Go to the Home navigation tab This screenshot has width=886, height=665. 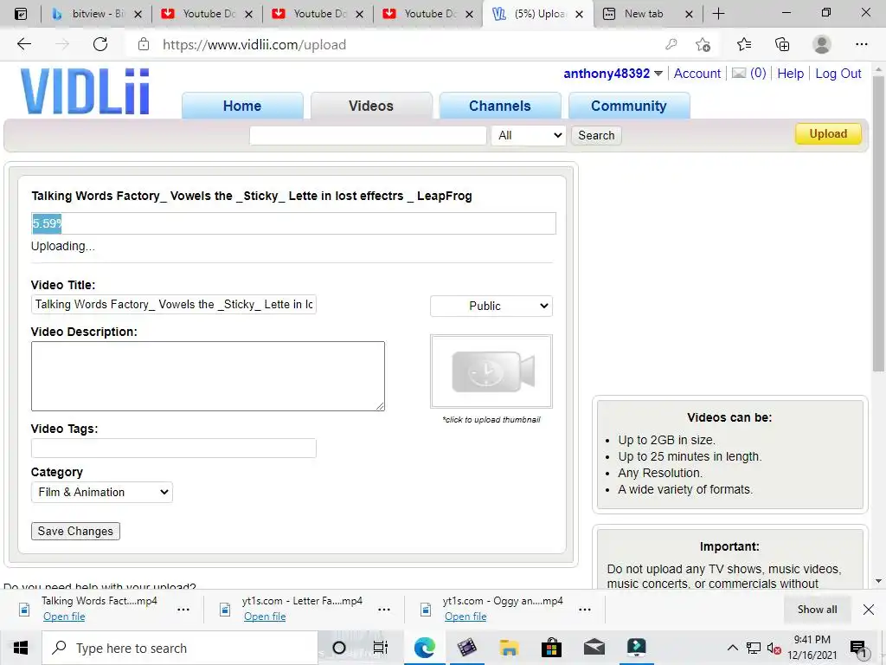tap(242, 106)
